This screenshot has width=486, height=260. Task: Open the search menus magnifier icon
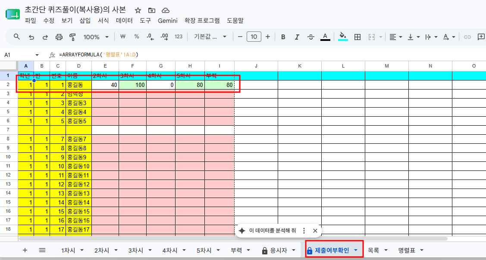tap(17, 37)
